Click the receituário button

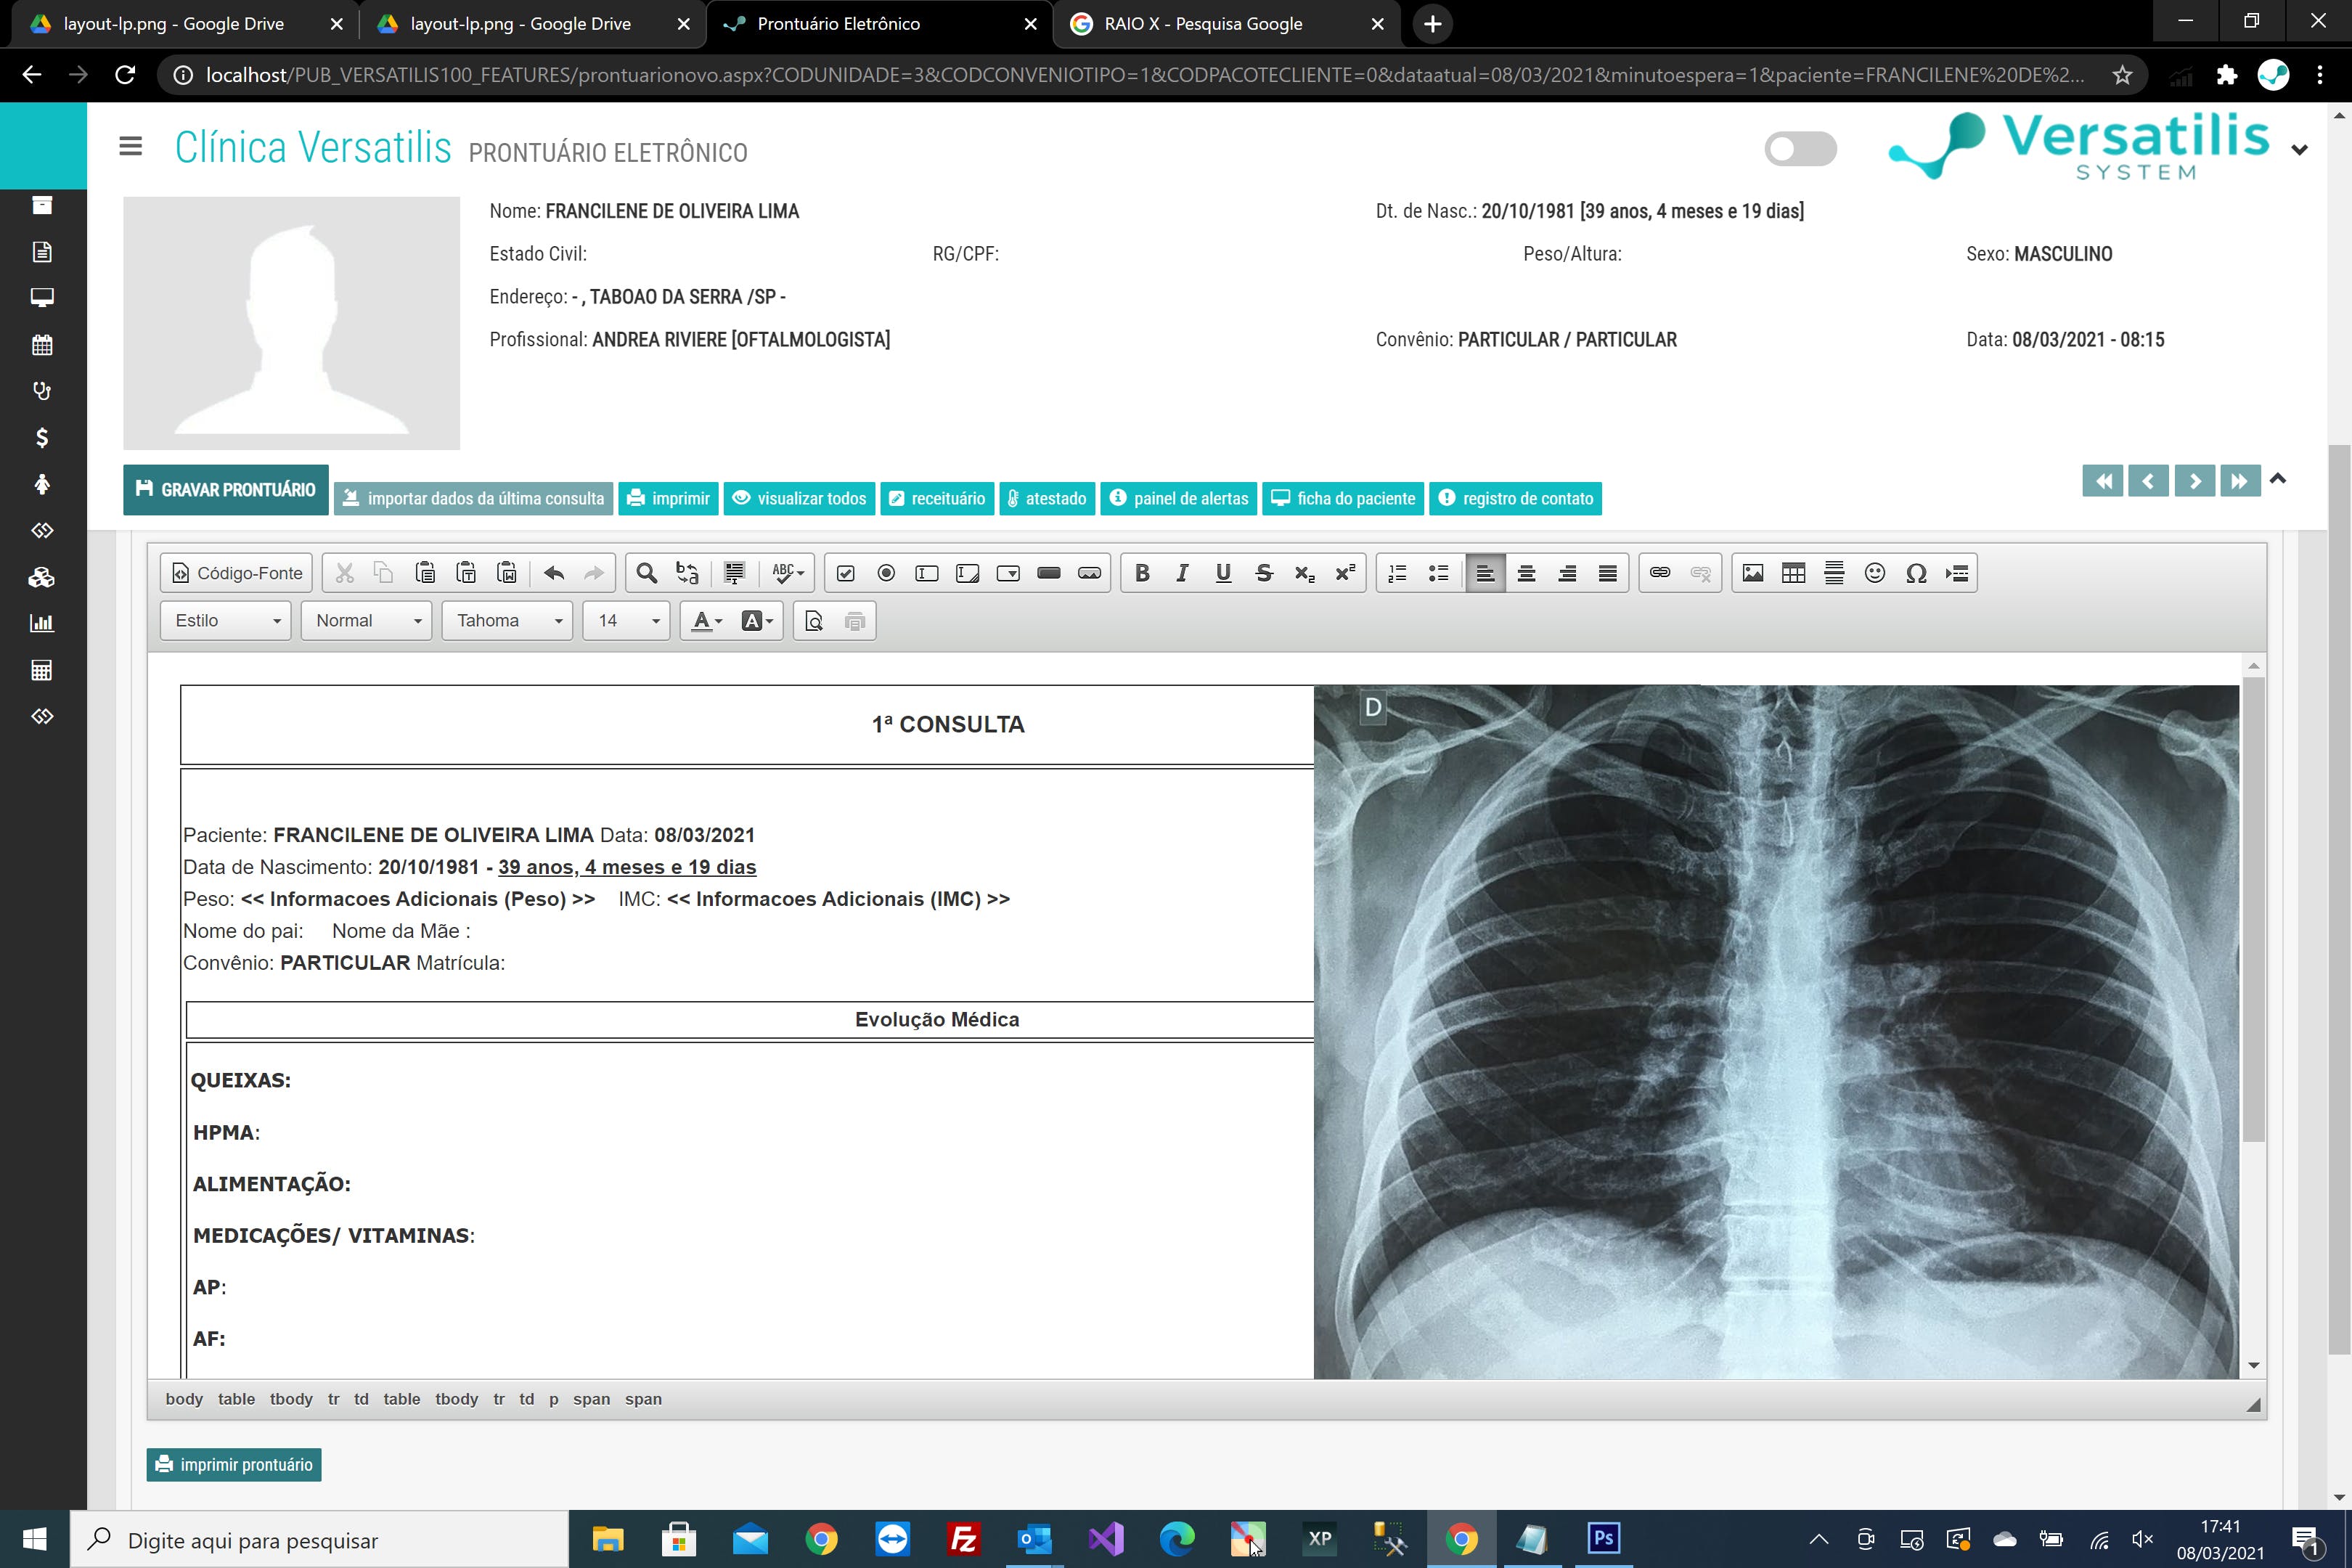pyautogui.click(x=937, y=498)
